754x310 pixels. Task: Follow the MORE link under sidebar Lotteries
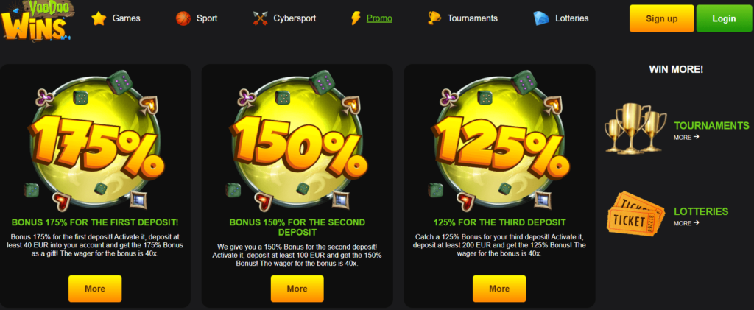(x=686, y=223)
